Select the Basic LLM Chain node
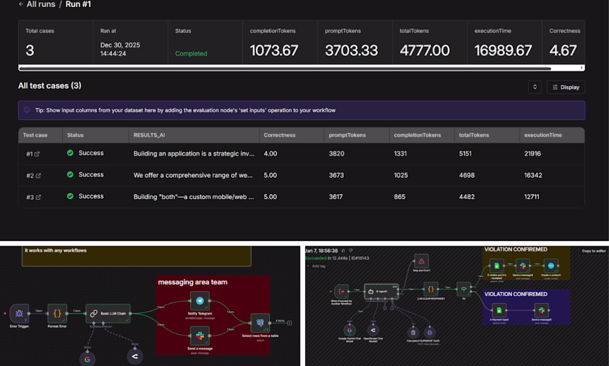 tap(108, 313)
